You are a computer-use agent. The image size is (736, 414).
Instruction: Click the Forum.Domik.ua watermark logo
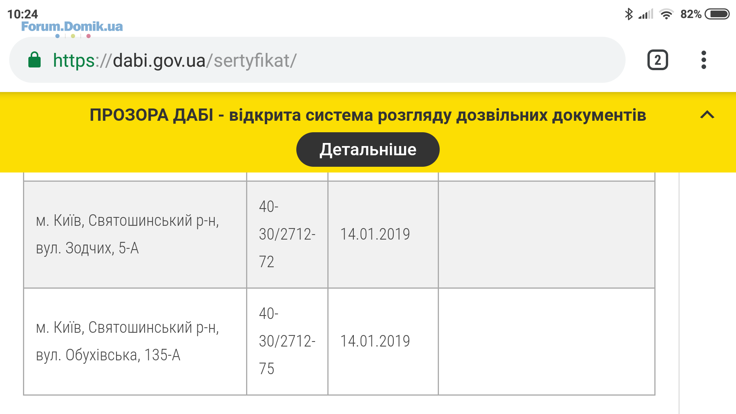(72, 29)
